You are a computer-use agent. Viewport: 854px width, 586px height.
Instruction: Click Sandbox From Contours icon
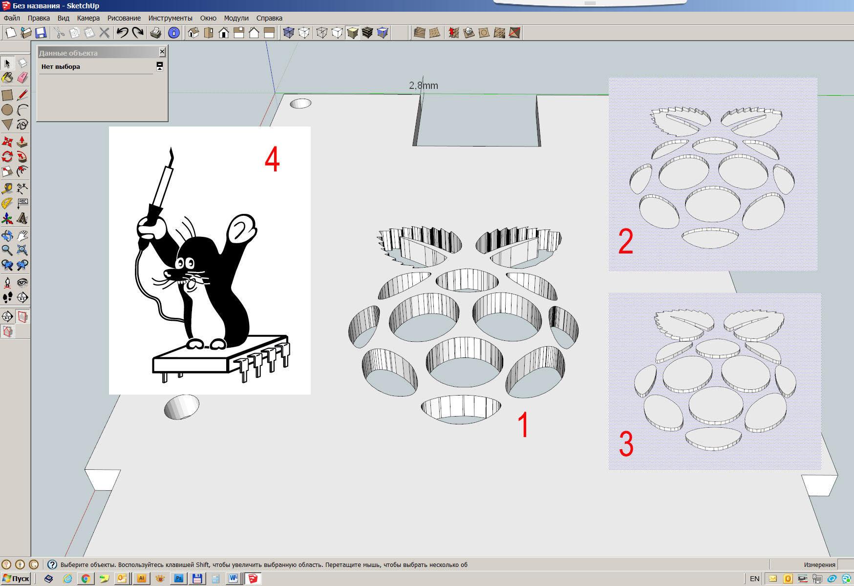[419, 33]
